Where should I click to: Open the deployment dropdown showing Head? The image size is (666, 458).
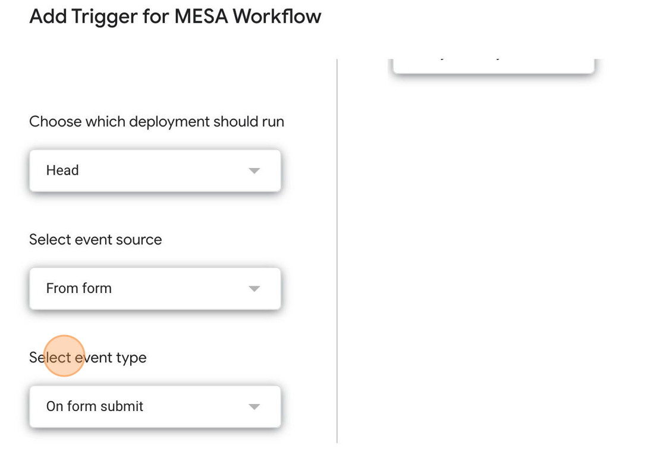click(x=155, y=170)
